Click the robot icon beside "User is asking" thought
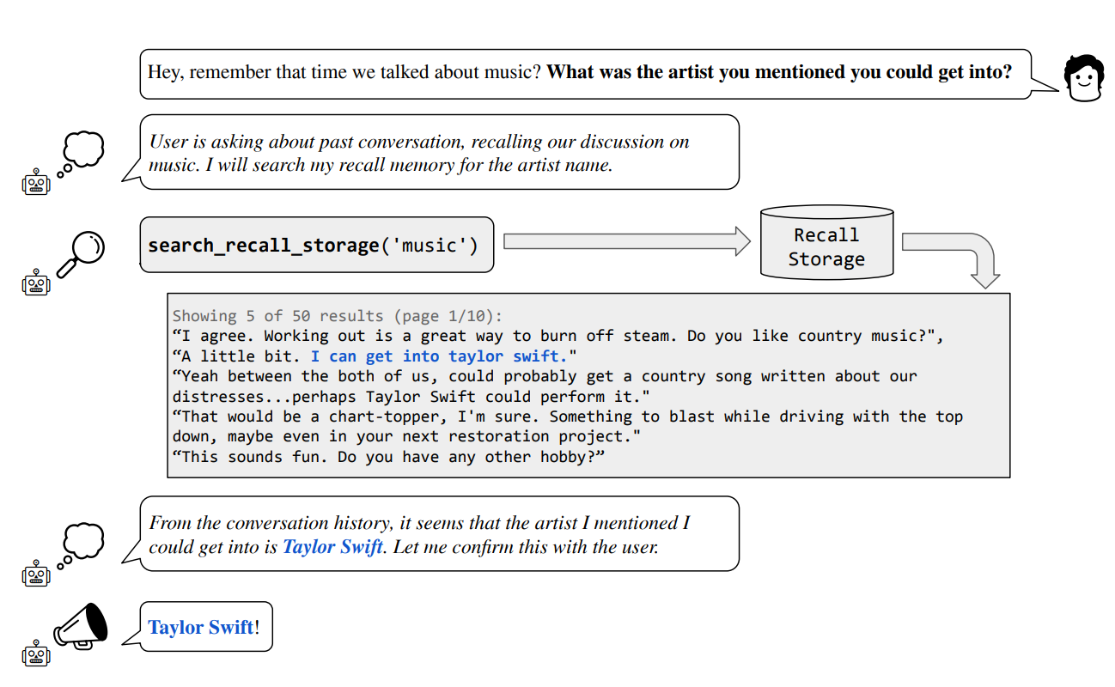This screenshot has width=1115, height=687. (x=36, y=182)
